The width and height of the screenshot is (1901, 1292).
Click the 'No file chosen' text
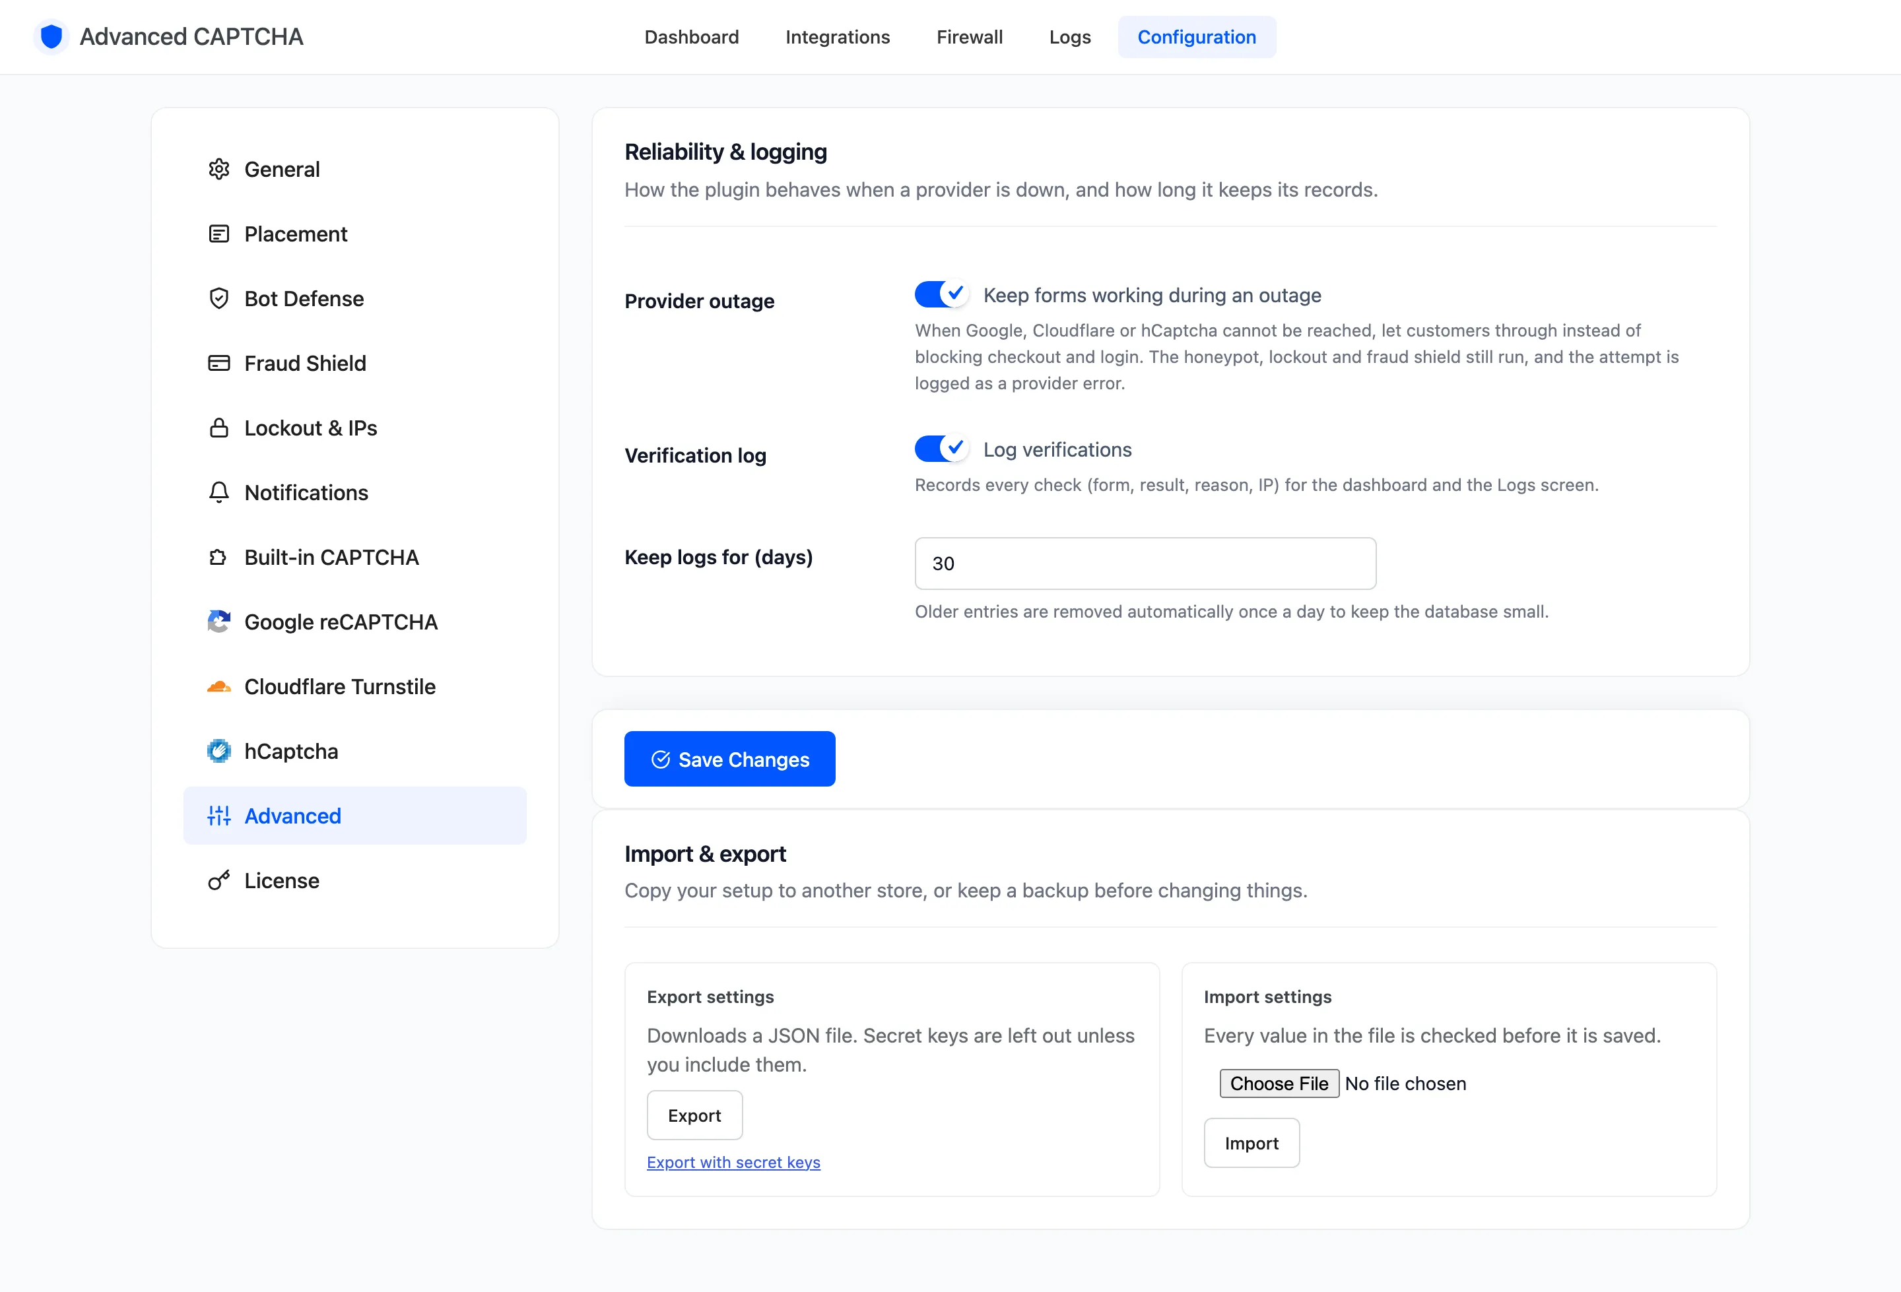click(1405, 1083)
